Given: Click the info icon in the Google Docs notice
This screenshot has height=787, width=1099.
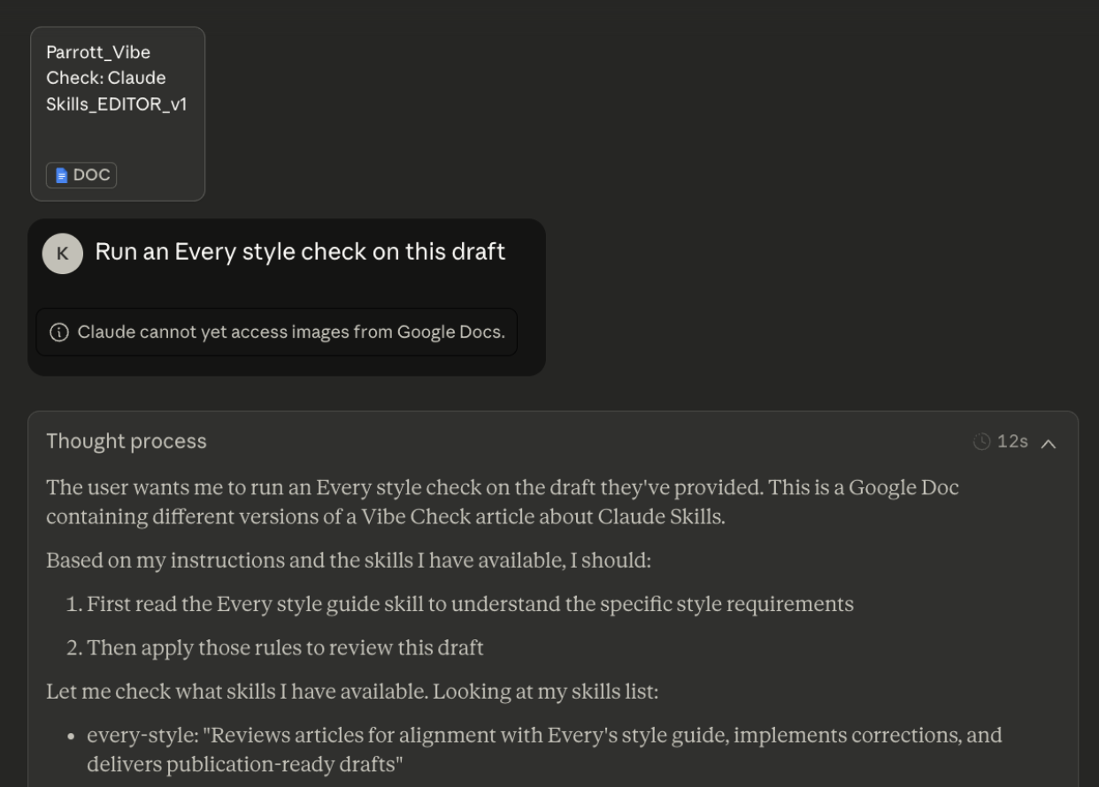Looking at the screenshot, I should (x=59, y=332).
